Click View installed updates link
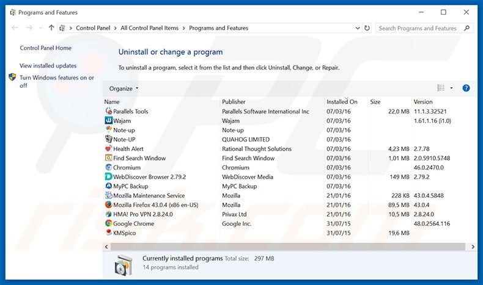The image size is (483, 285). pos(48,66)
